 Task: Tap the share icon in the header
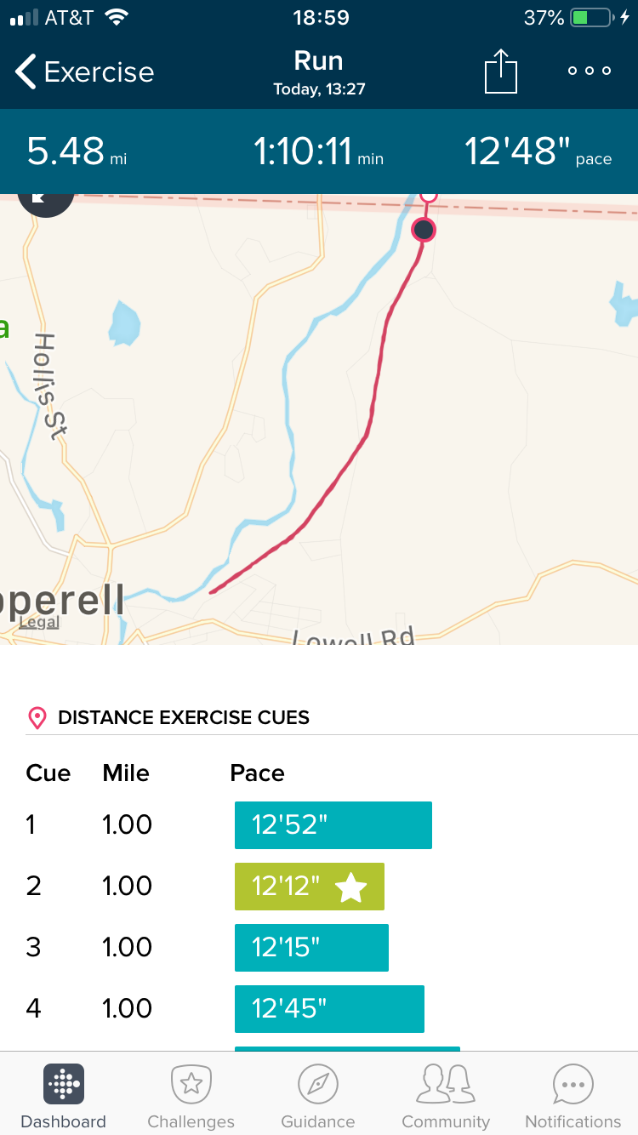click(x=501, y=71)
